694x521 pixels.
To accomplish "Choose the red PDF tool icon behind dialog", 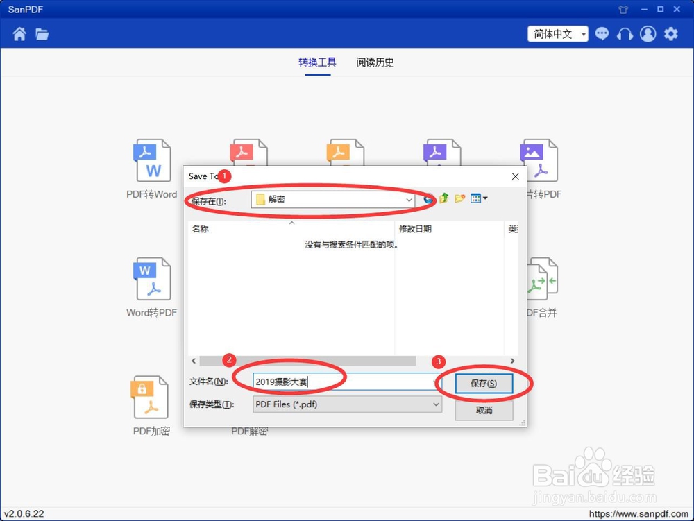I will pyautogui.click(x=248, y=153).
